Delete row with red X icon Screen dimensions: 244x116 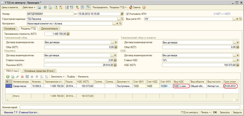(x=22, y=77)
